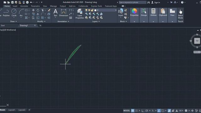
Task: Open the Manage ribbon tab
Action: 53,6
